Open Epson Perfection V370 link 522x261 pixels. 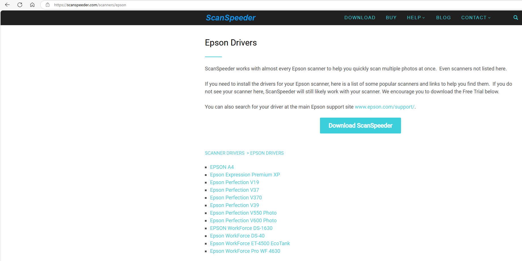point(236,198)
